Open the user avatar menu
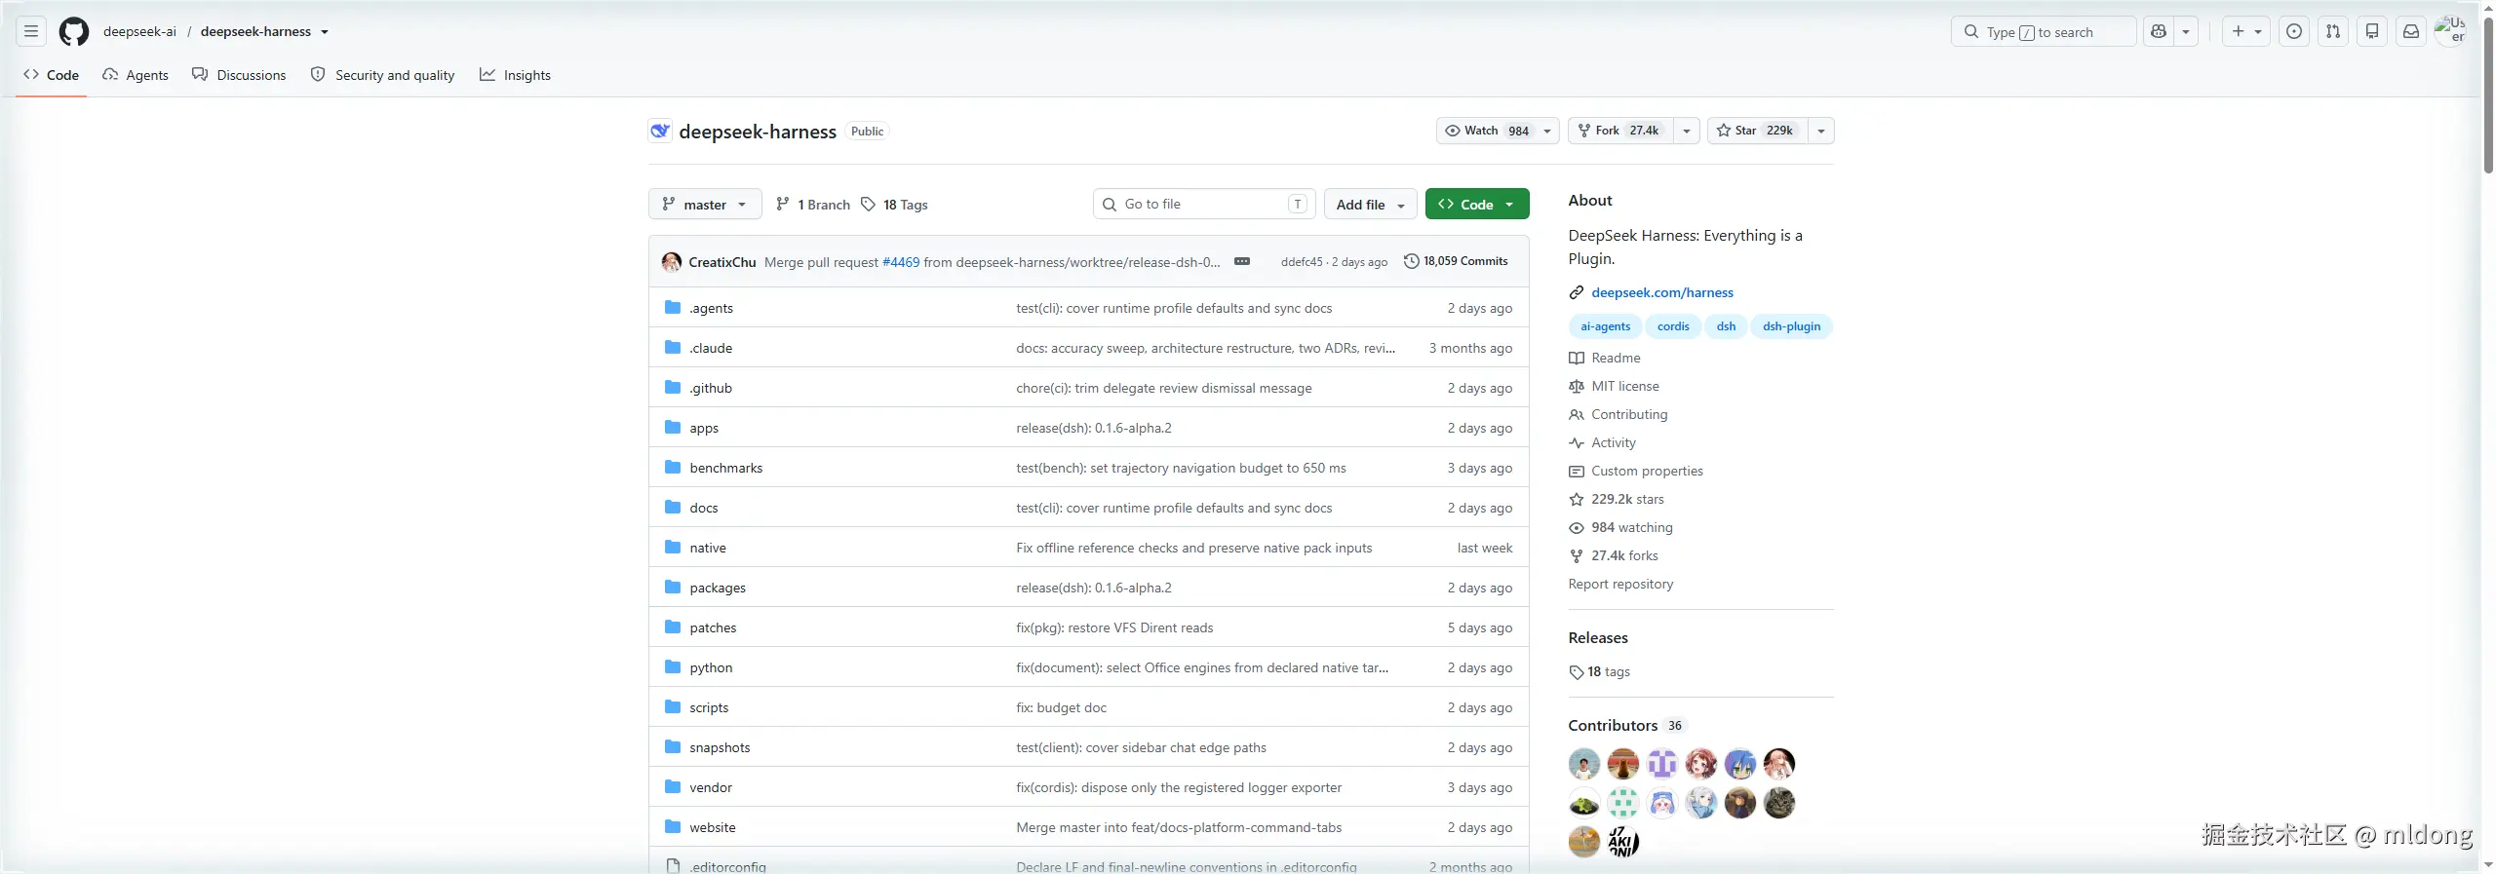2496x874 pixels. point(2450,31)
